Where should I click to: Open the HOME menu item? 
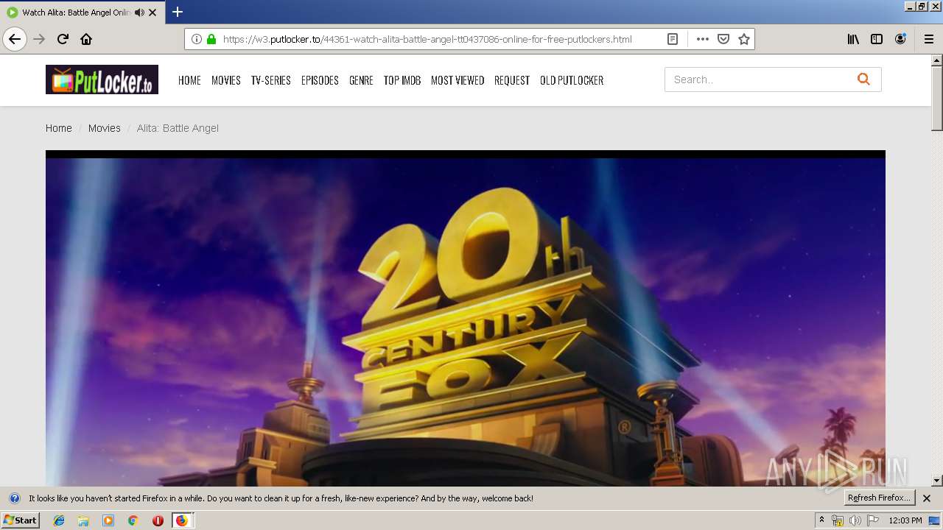[189, 80]
